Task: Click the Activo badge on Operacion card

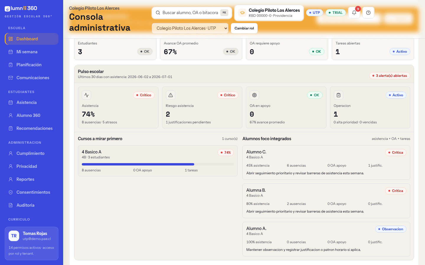Action: [396, 95]
